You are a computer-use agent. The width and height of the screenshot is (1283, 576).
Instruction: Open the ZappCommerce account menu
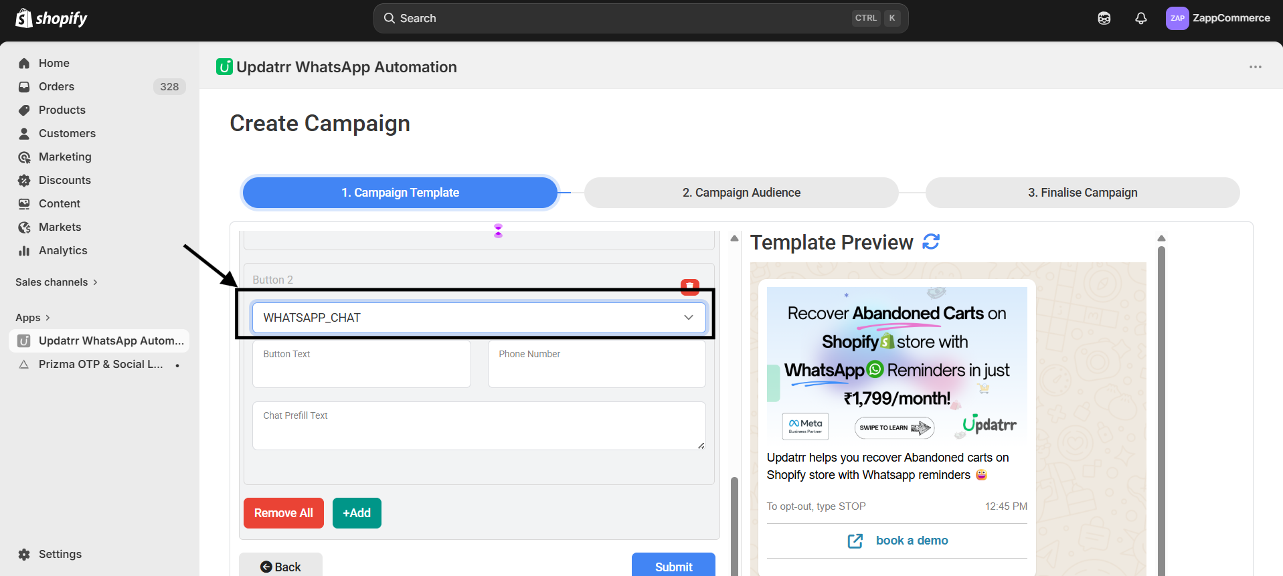coord(1217,18)
